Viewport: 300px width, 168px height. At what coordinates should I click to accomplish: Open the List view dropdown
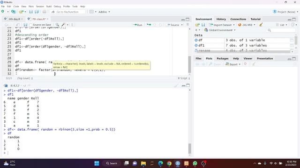[282, 25]
